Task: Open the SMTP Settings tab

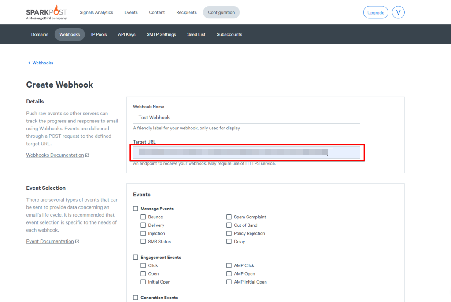Action: pos(161,34)
